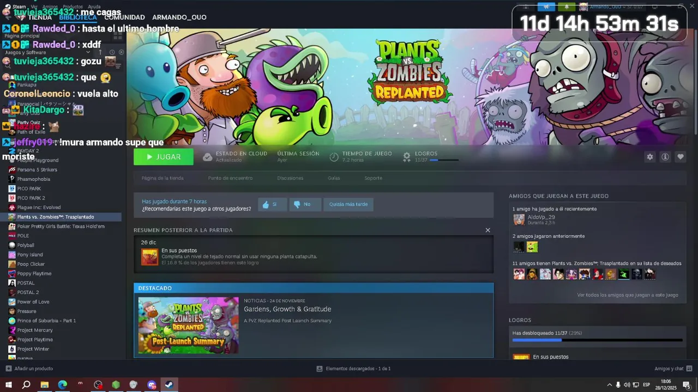
Task: Open game info circle icon
Action: [x=665, y=157]
